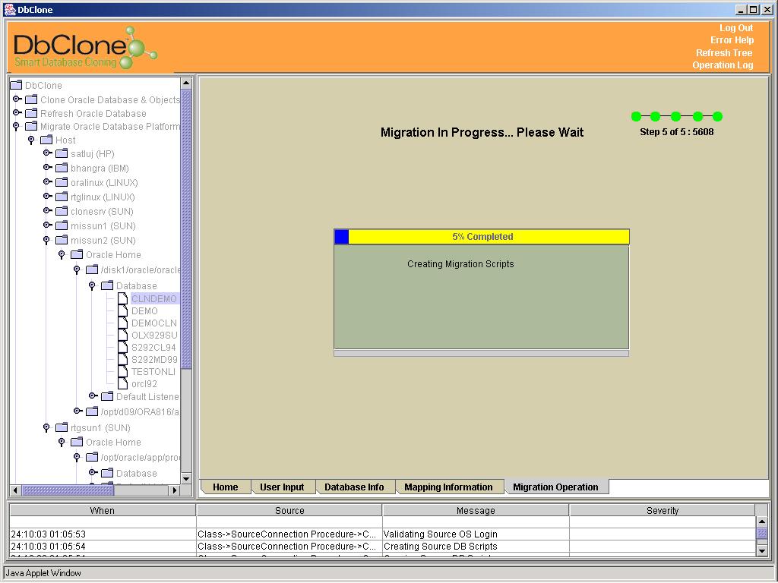The height and width of the screenshot is (583, 778).
Task: Click the Validating Source OS Login message cell
Action: pyautogui.click(x=476, y=534)
